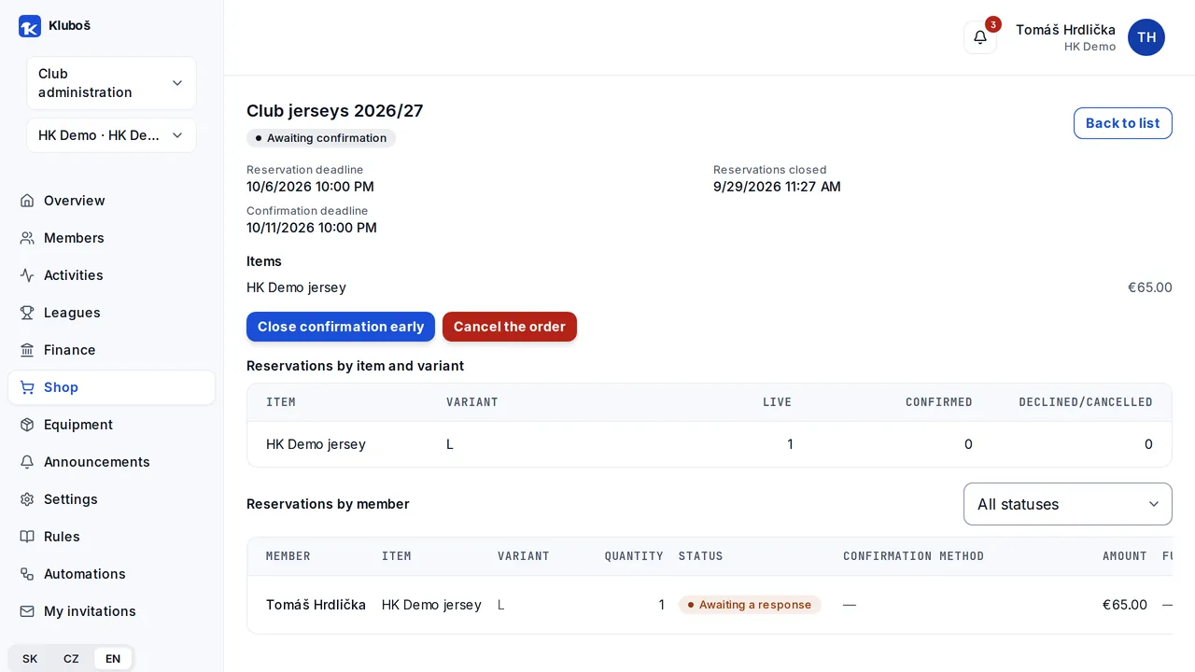Switch language to CZ

(71, 659)
